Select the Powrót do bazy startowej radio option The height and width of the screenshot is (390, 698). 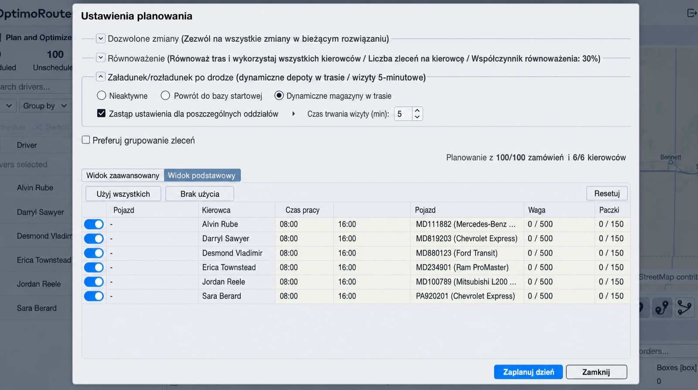(165, 95)
